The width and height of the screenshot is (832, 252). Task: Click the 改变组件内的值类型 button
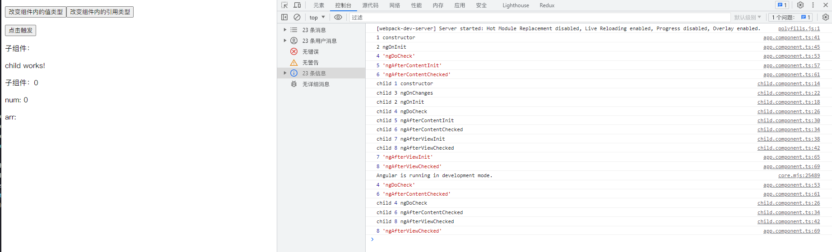click(x=36, y=12)
